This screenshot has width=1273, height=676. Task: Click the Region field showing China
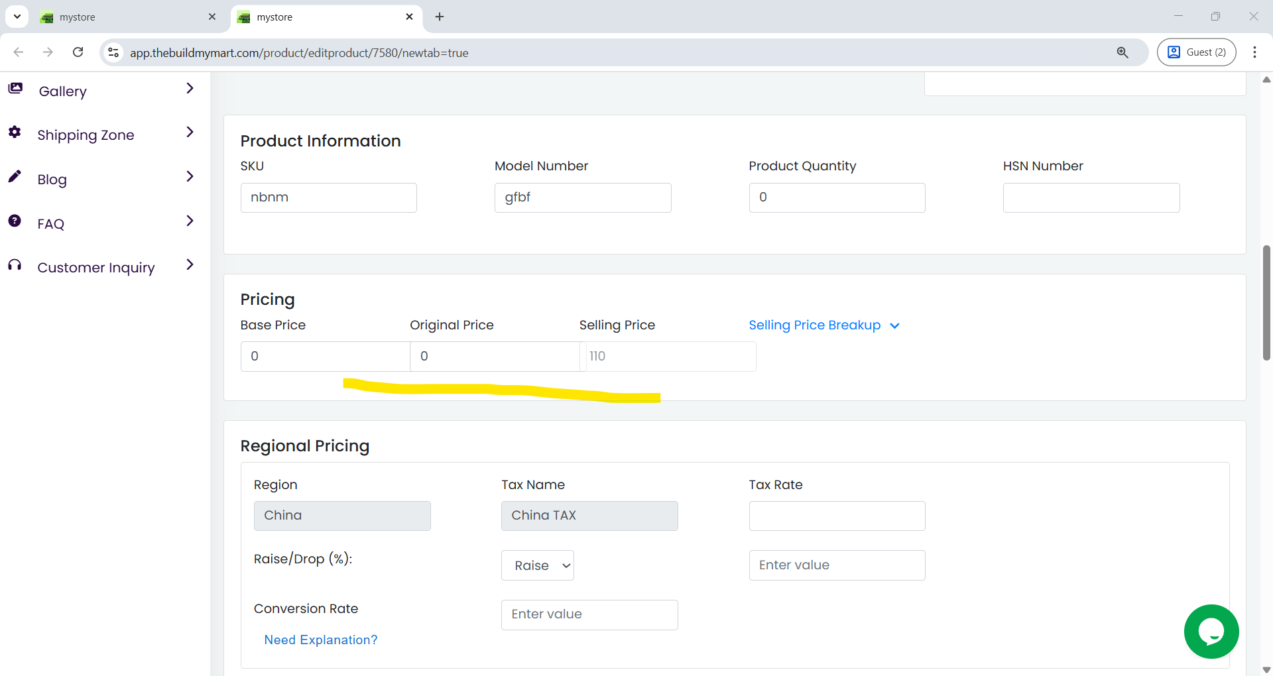click(342, 516)
